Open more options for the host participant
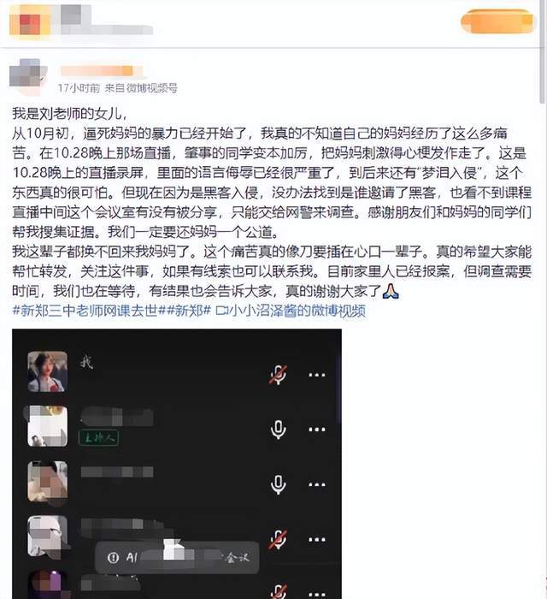The image size is (547, 599). pos(316,430)
